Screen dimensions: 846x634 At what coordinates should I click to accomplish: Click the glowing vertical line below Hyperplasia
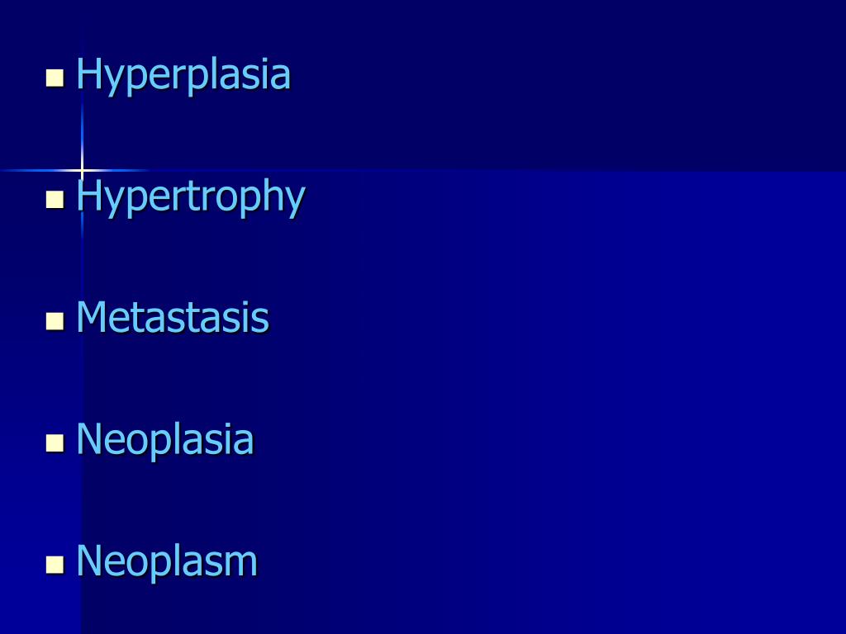tap(82, 132)
